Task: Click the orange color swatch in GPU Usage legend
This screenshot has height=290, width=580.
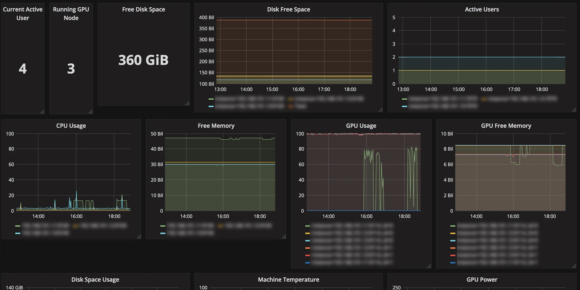Action: [308, 248]
